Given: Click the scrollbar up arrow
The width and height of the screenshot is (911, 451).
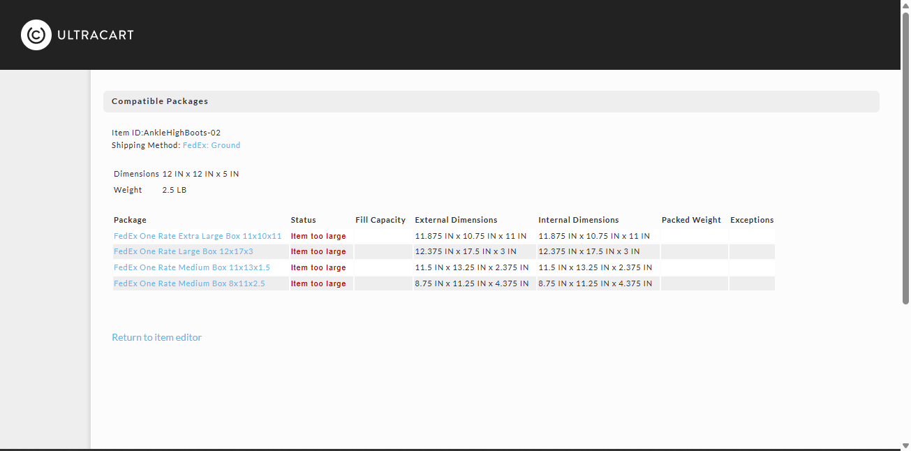Looking at the screenshot, I should [905, 6].
